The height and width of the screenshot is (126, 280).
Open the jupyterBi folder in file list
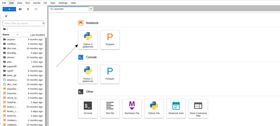click(x=13, y=66)
